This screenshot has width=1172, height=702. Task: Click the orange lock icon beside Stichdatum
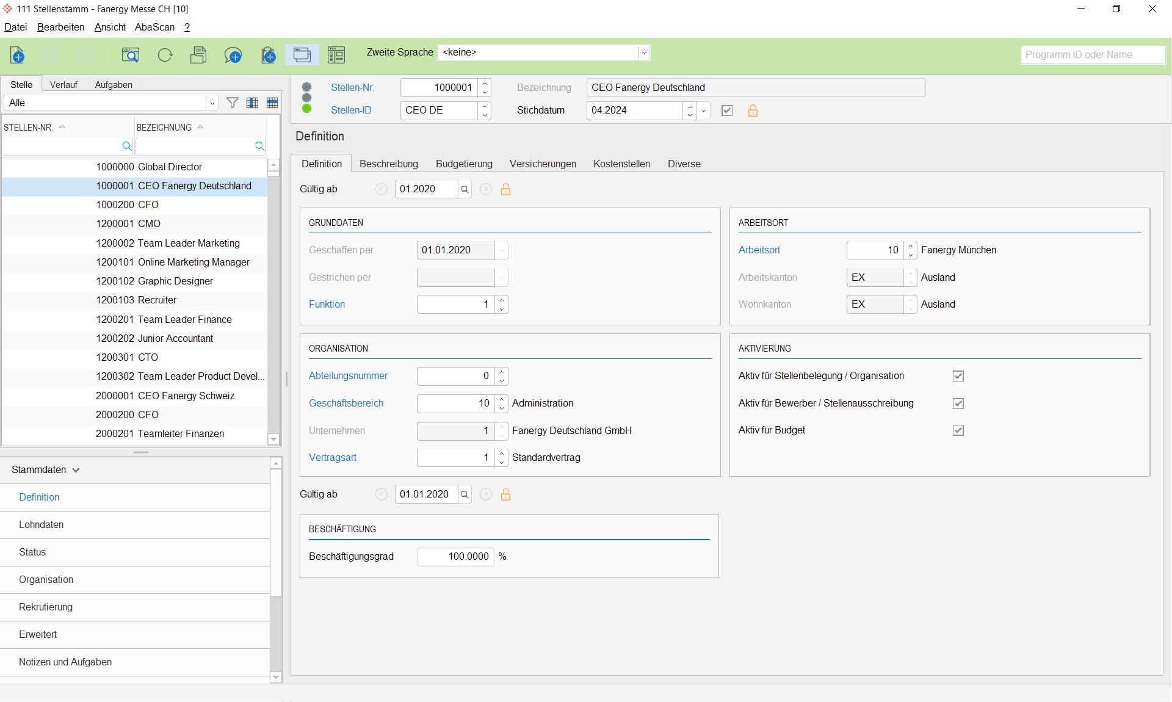753,110
